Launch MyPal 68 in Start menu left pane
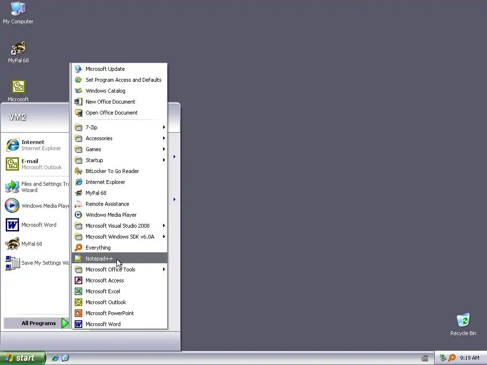The width and height of the screenshot is (487, 365). 36,244
